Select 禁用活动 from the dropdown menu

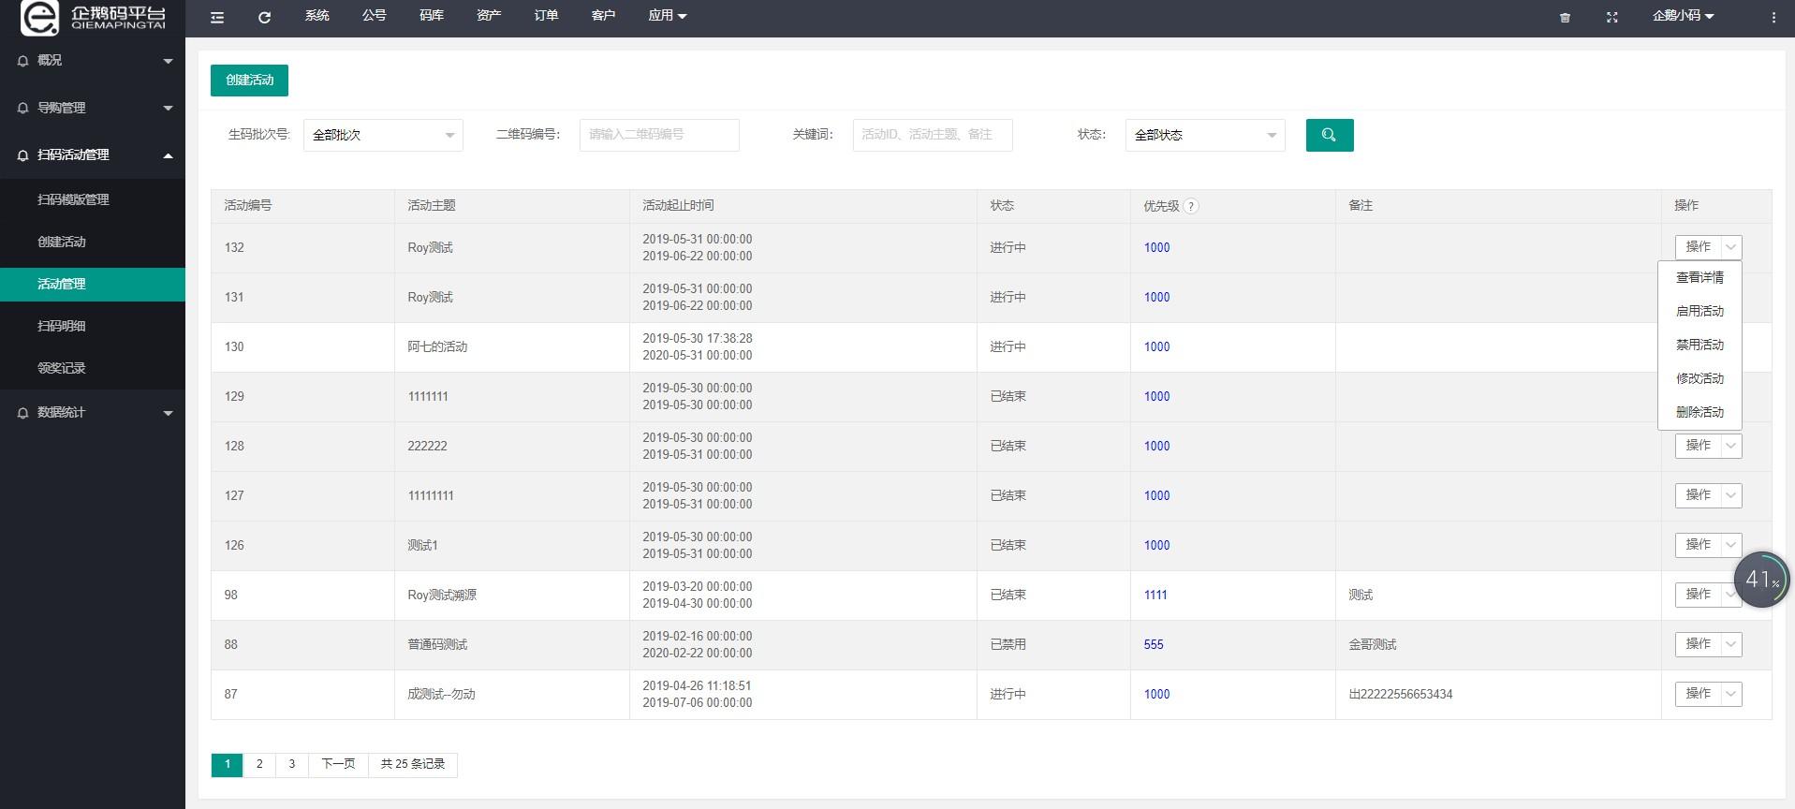[x=1699, y=345]
